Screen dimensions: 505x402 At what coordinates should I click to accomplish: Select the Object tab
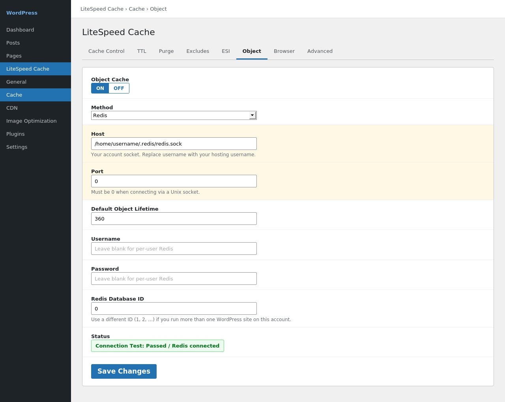point(252,51)
